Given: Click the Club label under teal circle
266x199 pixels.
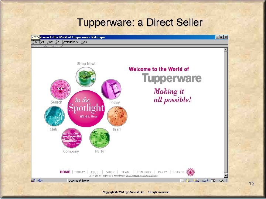Looking at the screenshot, I should (x=54, y=129).
